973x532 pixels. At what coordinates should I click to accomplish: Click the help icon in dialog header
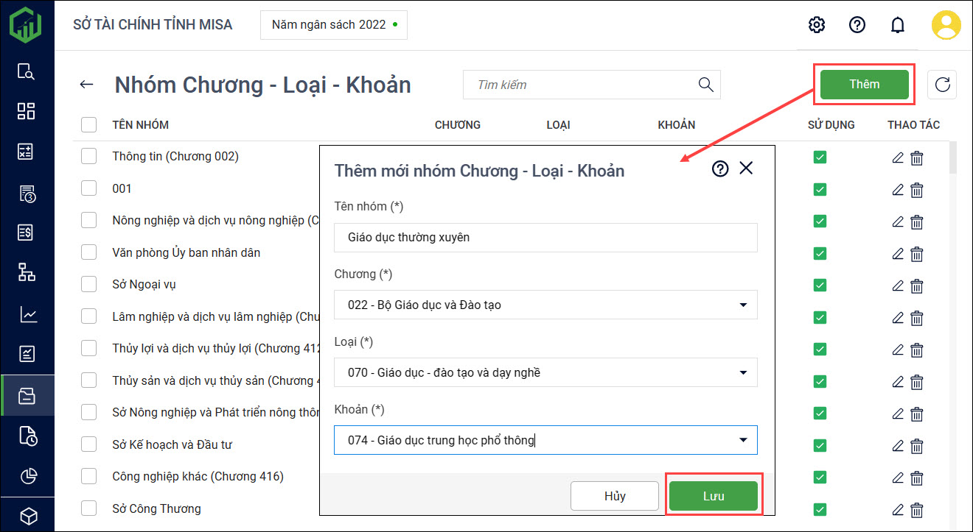pyautogui.click(x=720, y=169)
